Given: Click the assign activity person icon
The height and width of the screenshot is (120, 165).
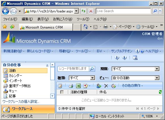Looking at the screenshot, I should (x=99, y=86).
